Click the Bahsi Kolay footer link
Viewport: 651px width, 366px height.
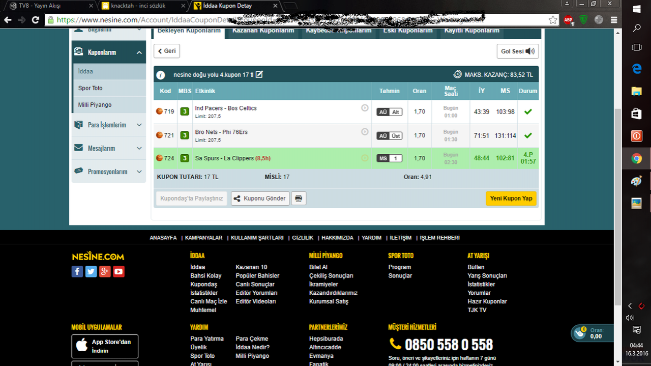[206, 276]
